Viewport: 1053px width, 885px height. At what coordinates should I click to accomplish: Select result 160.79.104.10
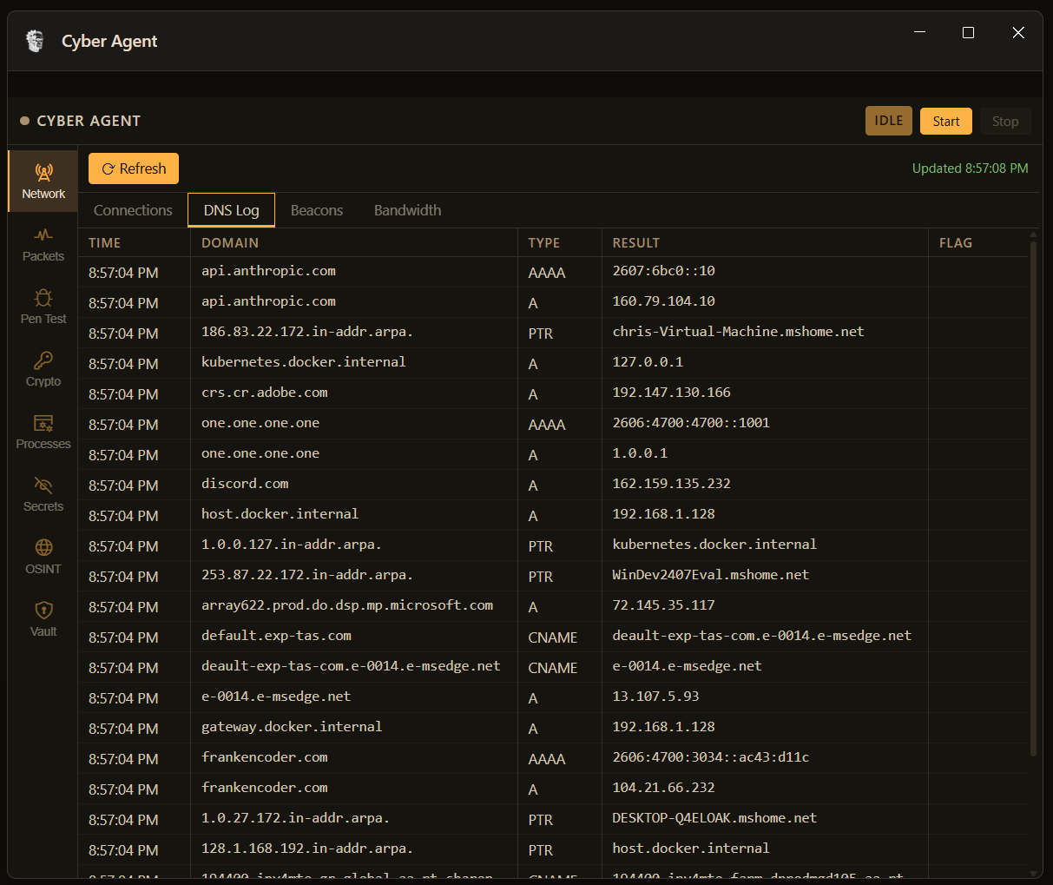pos(664,301)
